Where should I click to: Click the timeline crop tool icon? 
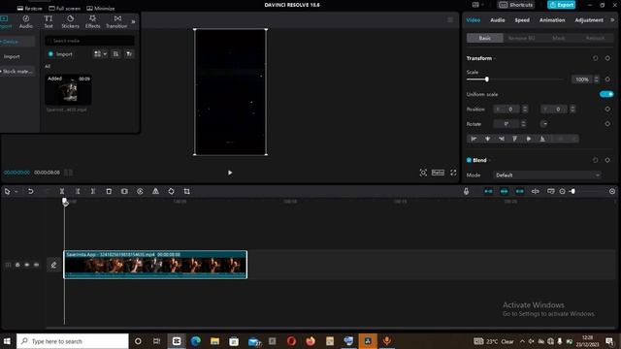coord(186,192)
